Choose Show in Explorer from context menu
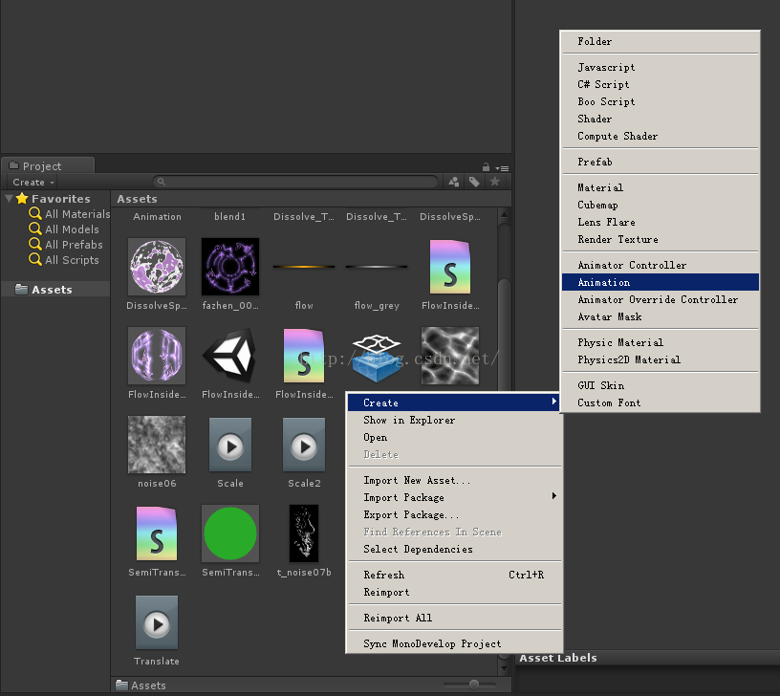 [454, 420]
